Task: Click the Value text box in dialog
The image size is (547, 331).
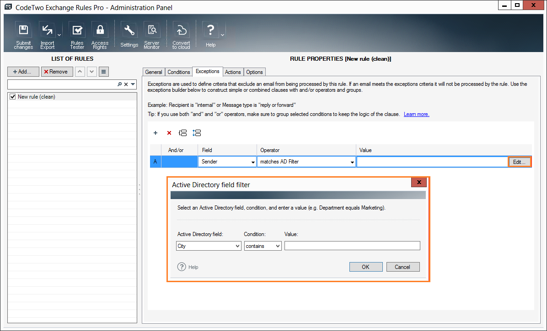Action: 352,246
